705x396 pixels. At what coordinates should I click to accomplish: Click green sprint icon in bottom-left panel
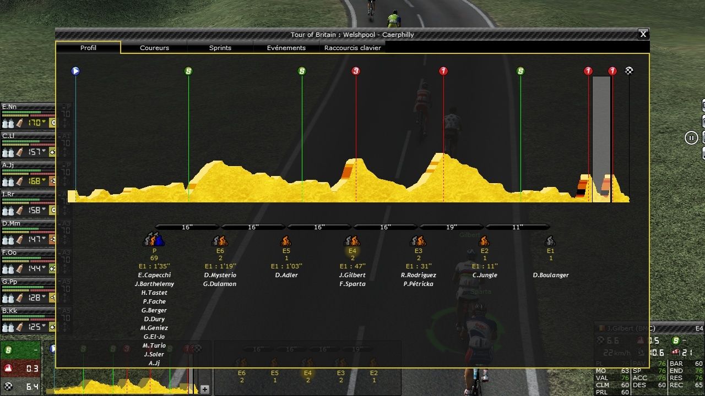[8, 350]
